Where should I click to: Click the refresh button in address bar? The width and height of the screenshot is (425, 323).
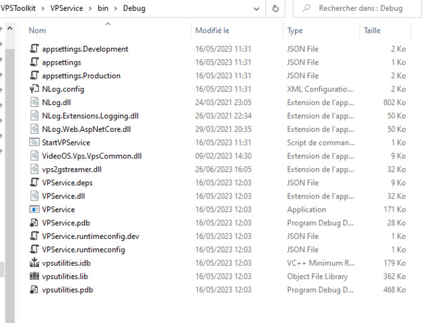275,9
